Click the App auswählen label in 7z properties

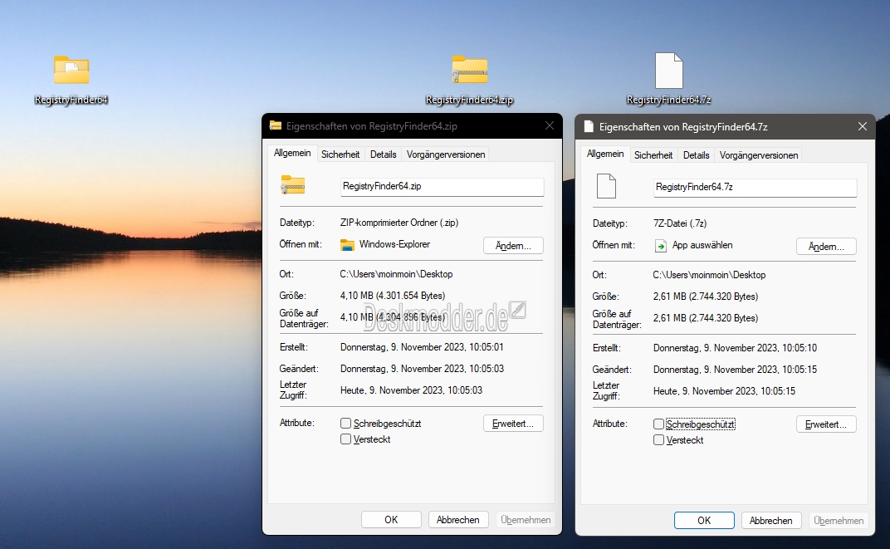click(702, 245)
